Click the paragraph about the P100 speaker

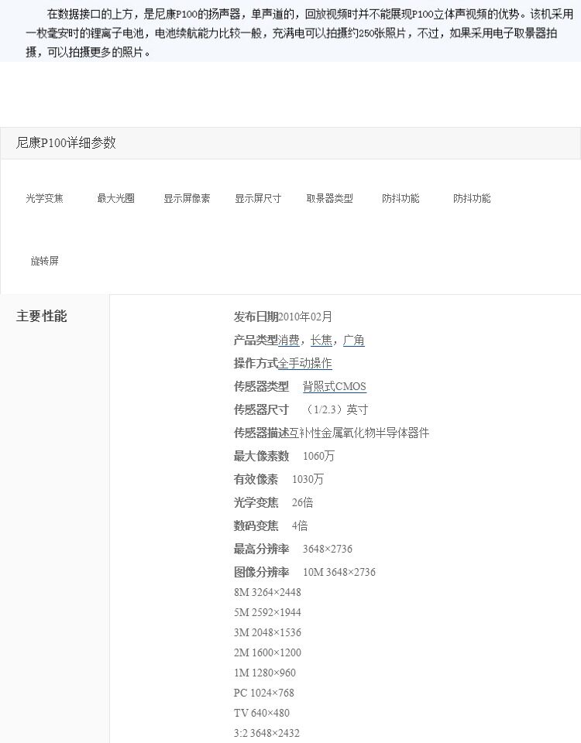click(300, 33)
